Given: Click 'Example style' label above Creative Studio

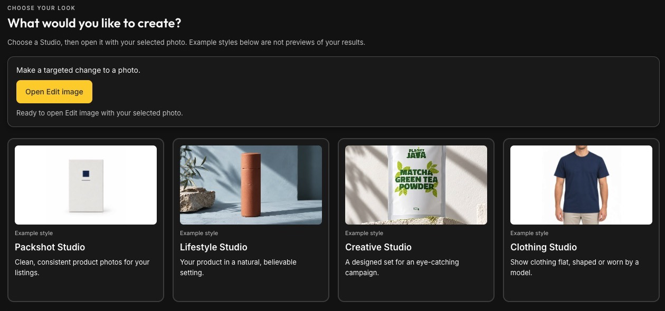Looking at the screenshot, I should (364, 233).
